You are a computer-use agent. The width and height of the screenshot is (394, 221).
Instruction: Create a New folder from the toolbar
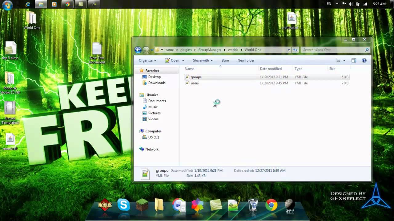[246, 60]
